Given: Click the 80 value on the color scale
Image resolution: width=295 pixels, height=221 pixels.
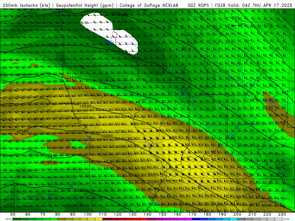Looking at the screenshot, I should [58, 214].
